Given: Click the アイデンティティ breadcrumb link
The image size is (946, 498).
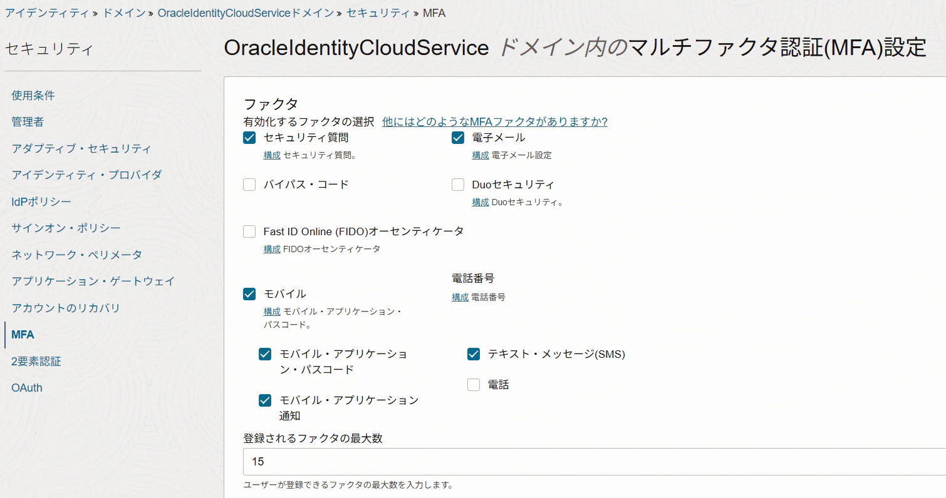Looking at the screenshot, I should pos(47,13).
